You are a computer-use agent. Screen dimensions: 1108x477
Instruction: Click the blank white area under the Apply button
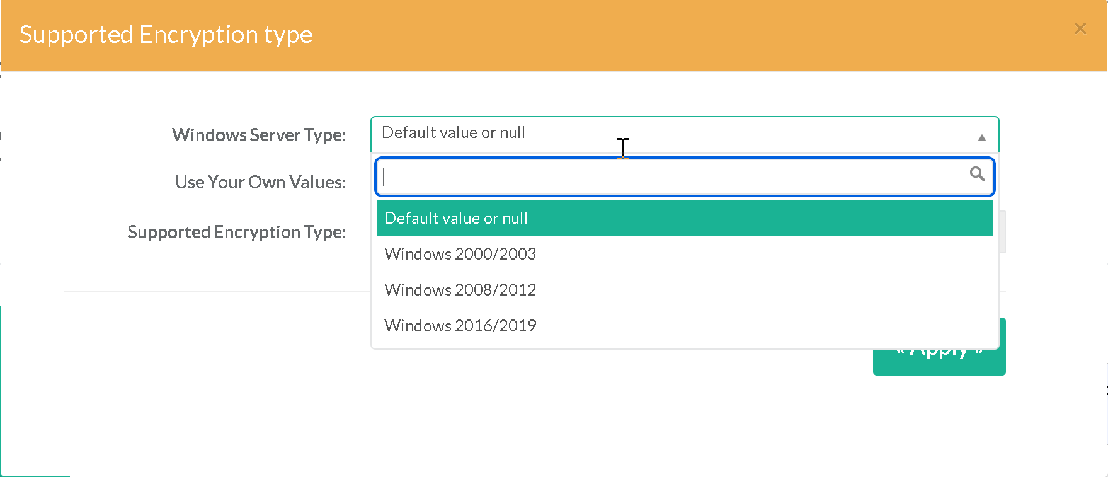939,422
